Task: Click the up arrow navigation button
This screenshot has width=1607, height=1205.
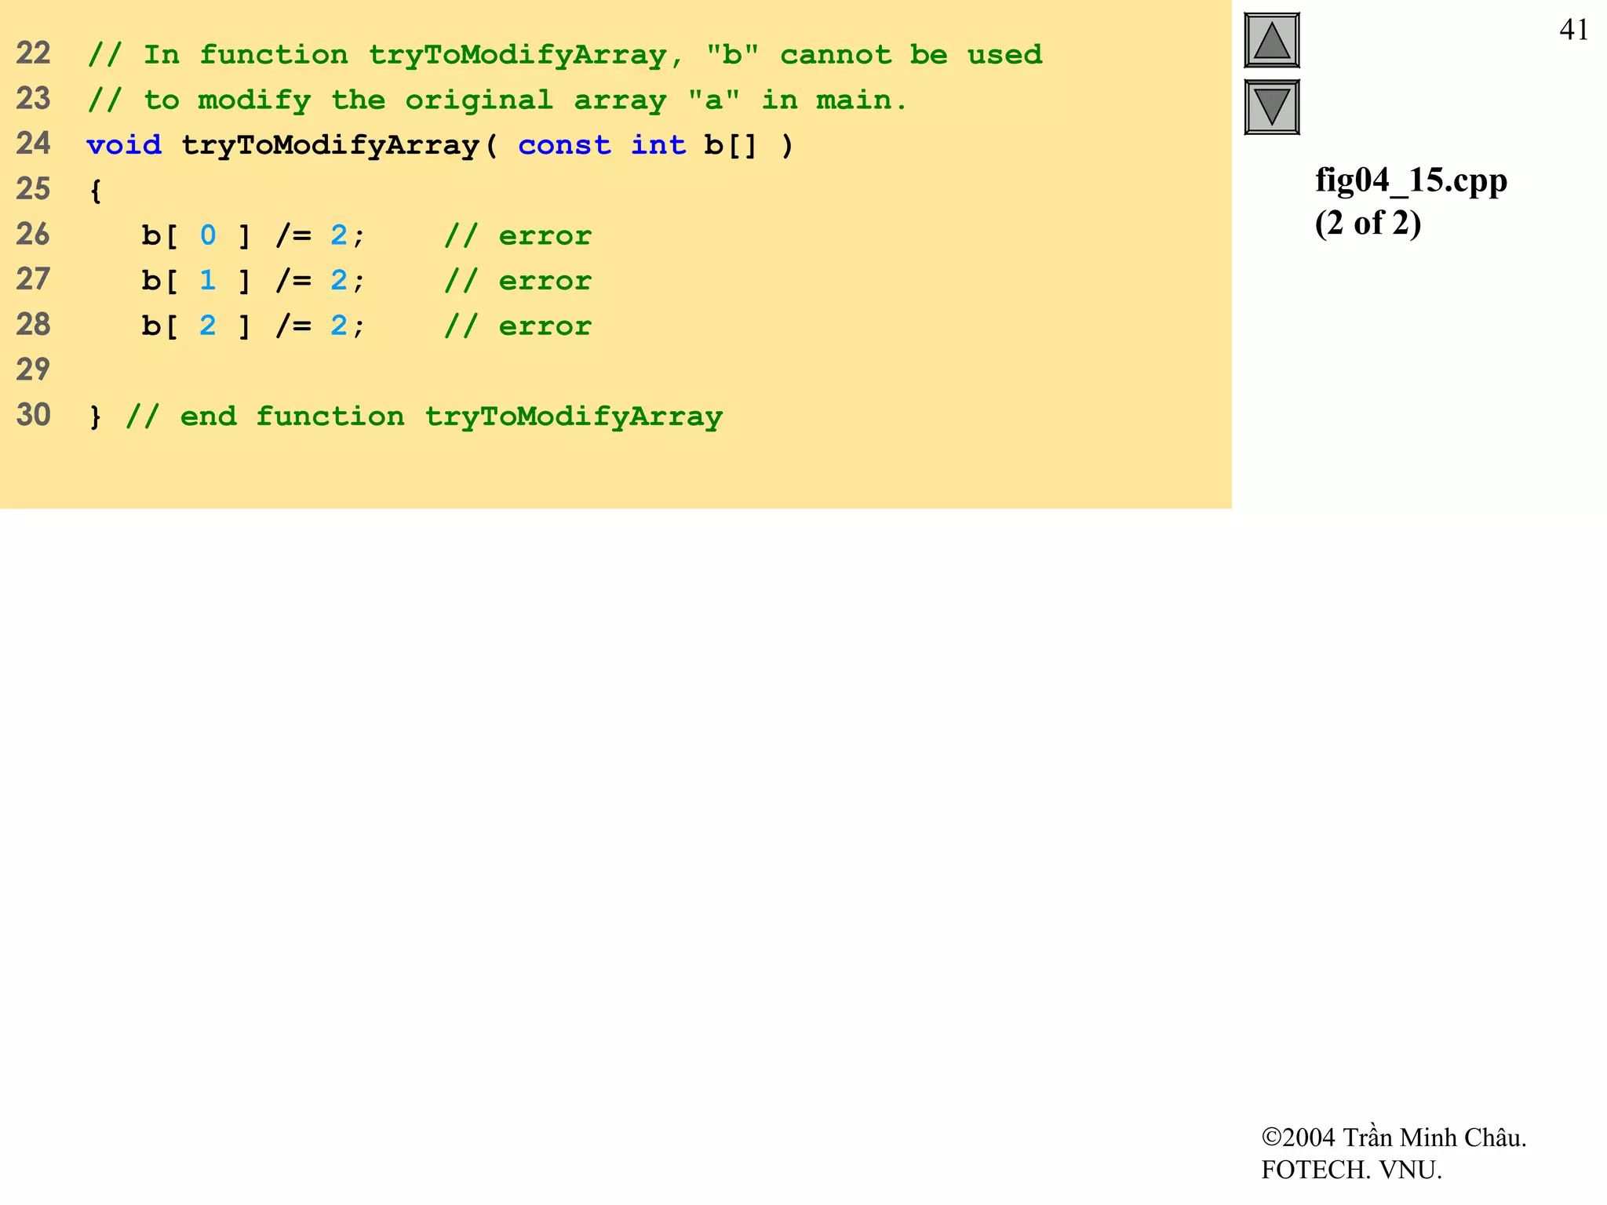Action: tap(1271, 40)
